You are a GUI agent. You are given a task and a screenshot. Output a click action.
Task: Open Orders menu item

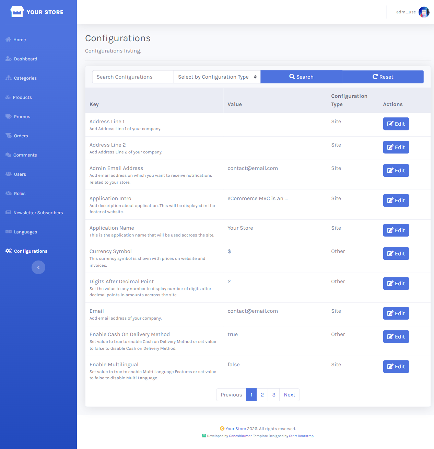(x=38, y=136)
